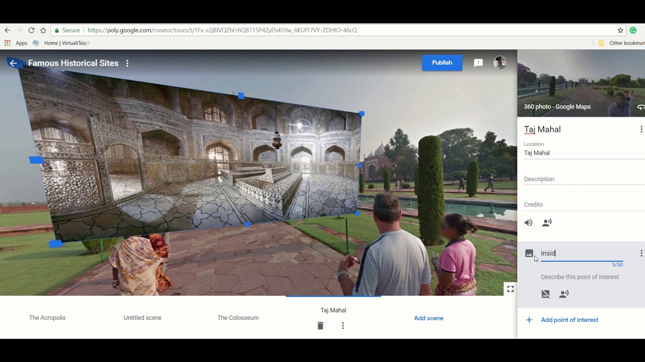645x362 pixels.
Task: Return to tours list with back arrow
Action: point(14,63)
